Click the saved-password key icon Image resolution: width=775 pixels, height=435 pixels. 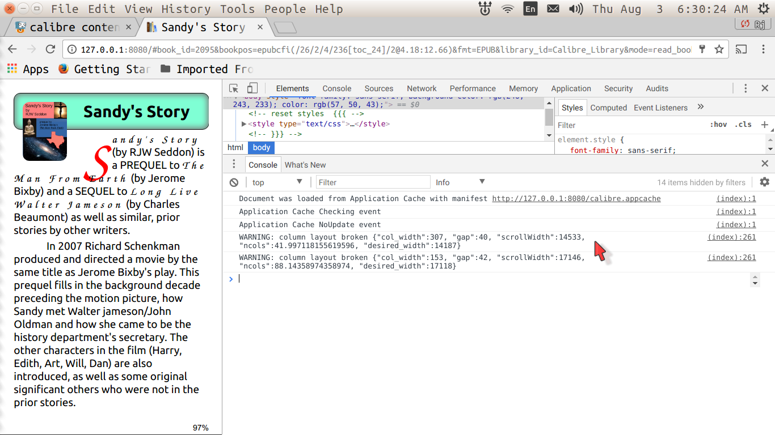(x=702, y=49)
